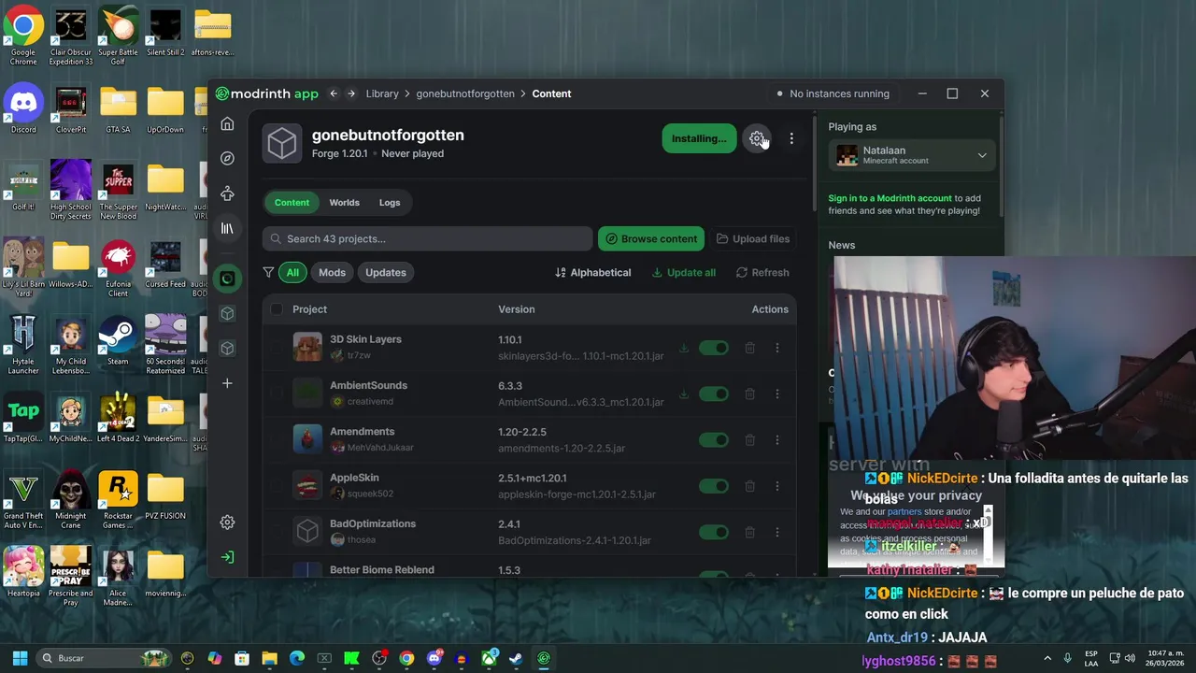Click the filter funnel icon

[268, 272]
